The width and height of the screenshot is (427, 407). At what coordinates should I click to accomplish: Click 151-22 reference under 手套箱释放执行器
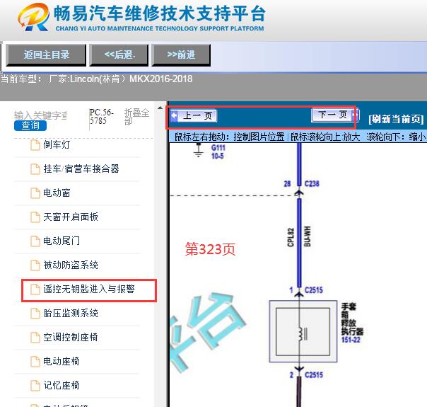point(351,340)
